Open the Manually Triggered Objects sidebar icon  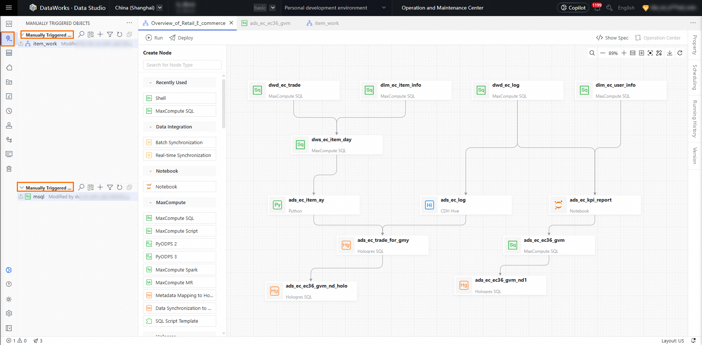click(x=8, y=38)
